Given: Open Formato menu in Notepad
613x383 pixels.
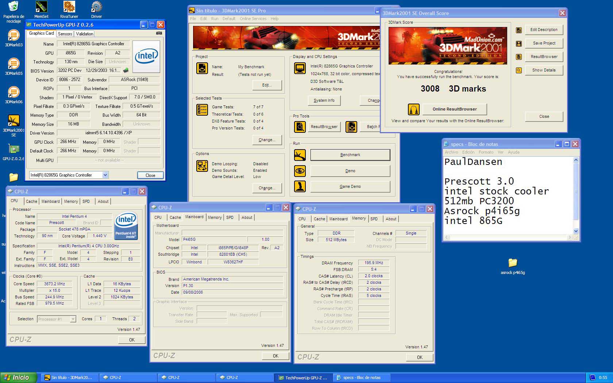Looking at the screenshot, I should 486,152.
